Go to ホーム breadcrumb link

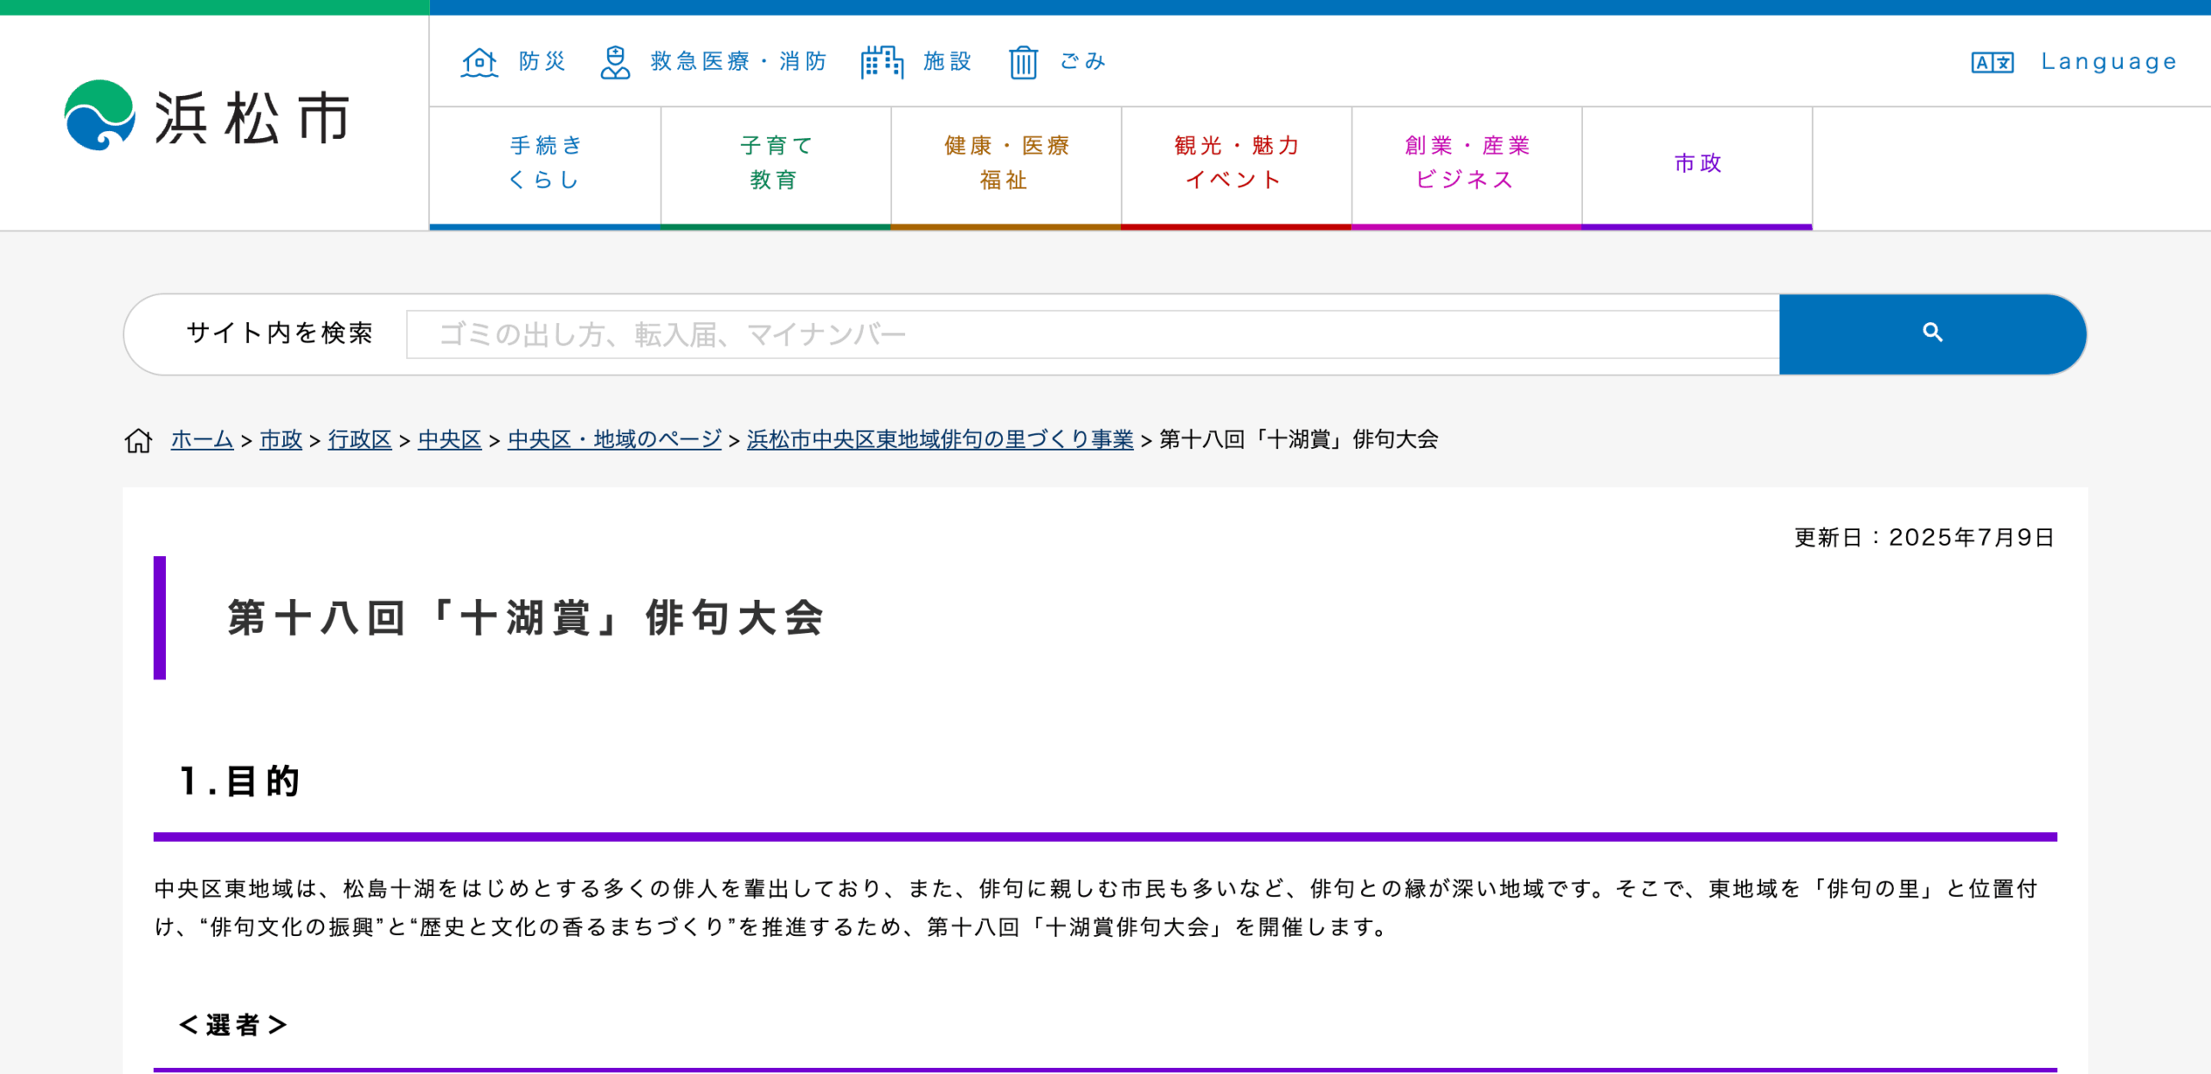pyautogui.click(x=202, y=439)
